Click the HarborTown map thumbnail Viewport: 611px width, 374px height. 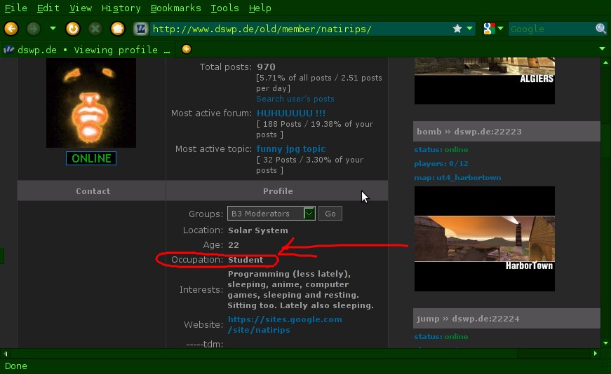484,238
